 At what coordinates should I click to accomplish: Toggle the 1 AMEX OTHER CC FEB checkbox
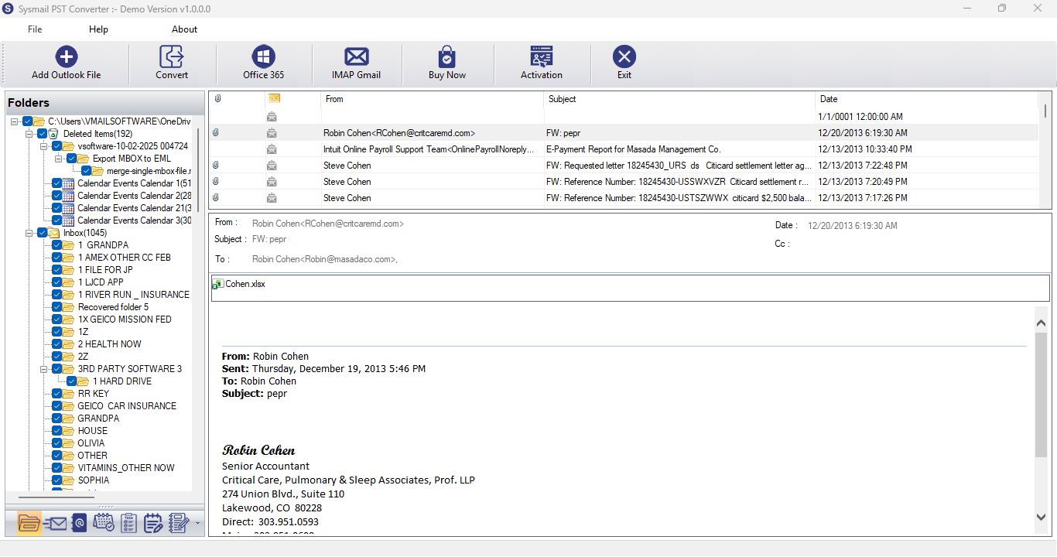tap(56, 258)
